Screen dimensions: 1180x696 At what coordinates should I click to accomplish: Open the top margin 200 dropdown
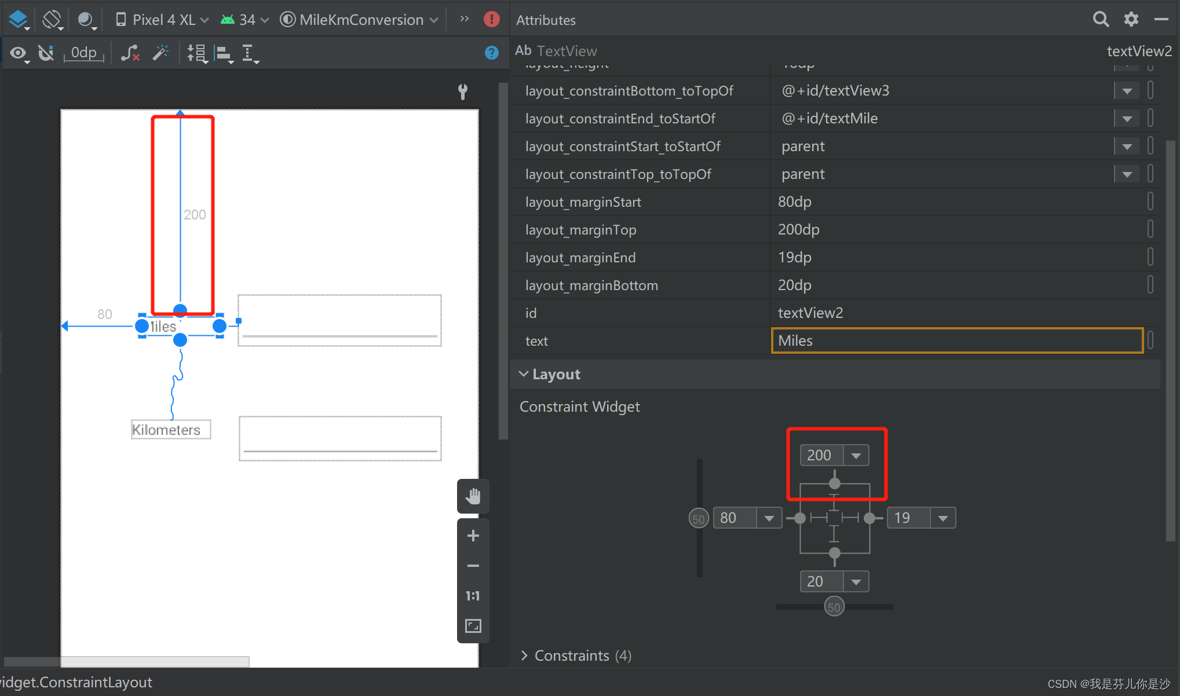click(x=856, y=456)
